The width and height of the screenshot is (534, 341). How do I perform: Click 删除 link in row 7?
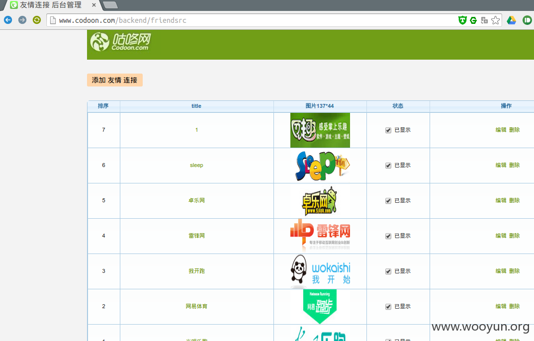click(514, 130)
